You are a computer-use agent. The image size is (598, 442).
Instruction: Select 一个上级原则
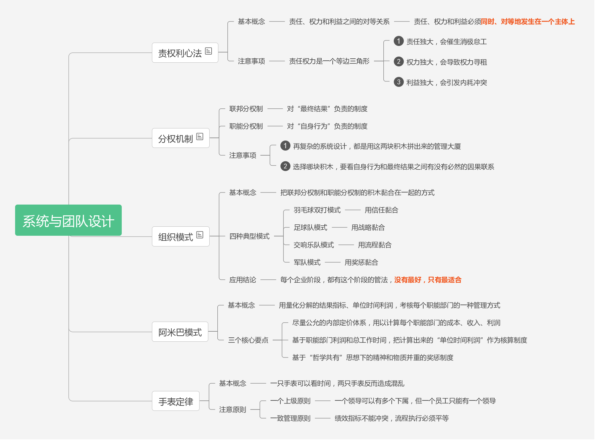pyautogui.click(x=290, y=401)
